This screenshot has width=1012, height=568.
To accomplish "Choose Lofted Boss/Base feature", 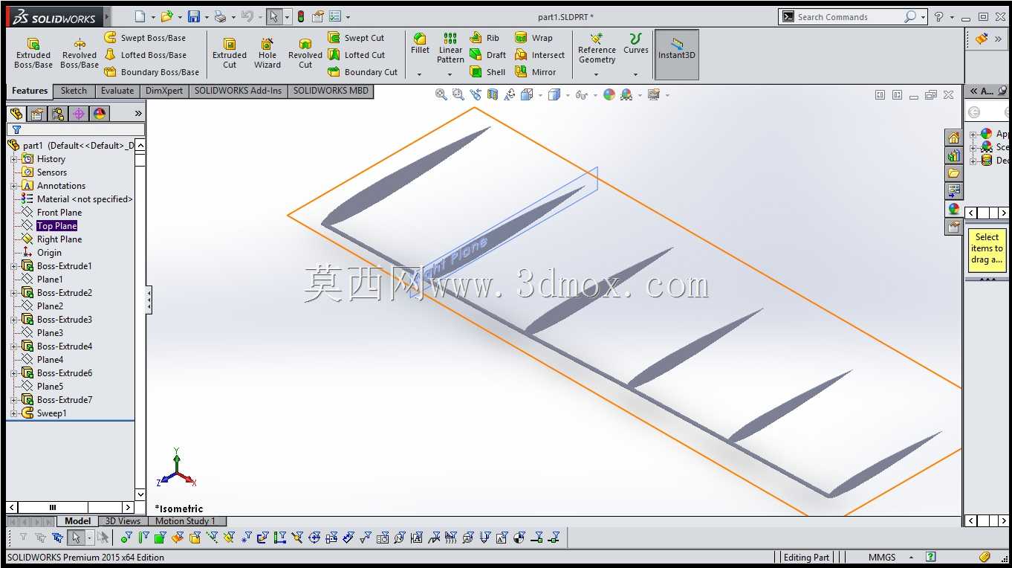I will [x=145, y=55].
